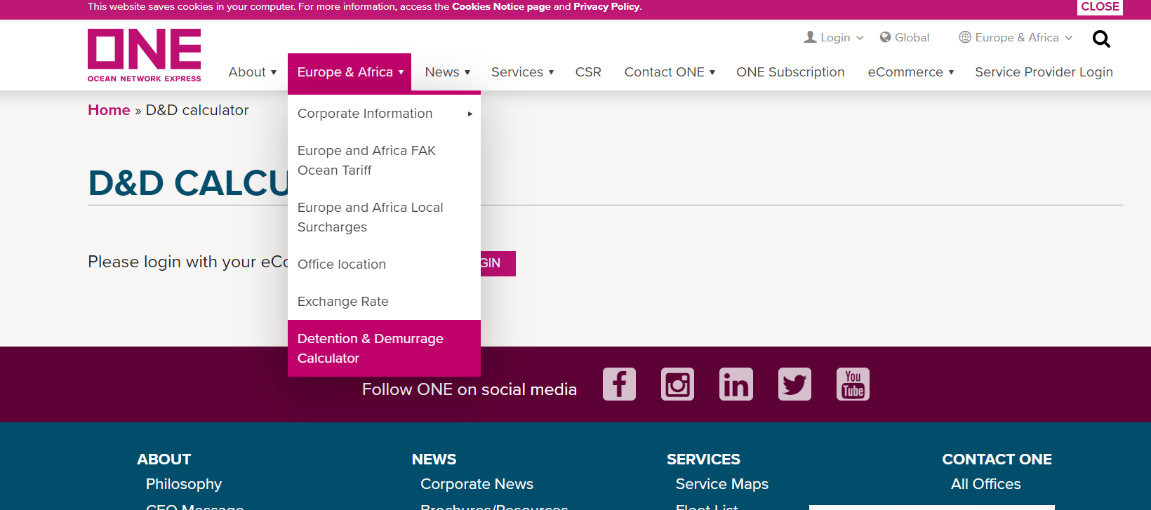Expand the About navigation menu

(253, 72)
